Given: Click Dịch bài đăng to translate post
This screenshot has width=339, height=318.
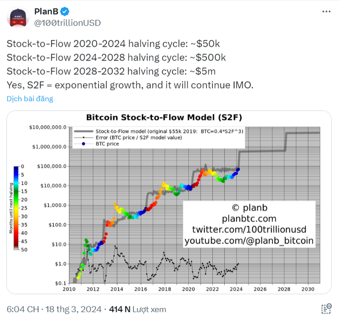Looking at the screenshot, I should tap(30, 99).
